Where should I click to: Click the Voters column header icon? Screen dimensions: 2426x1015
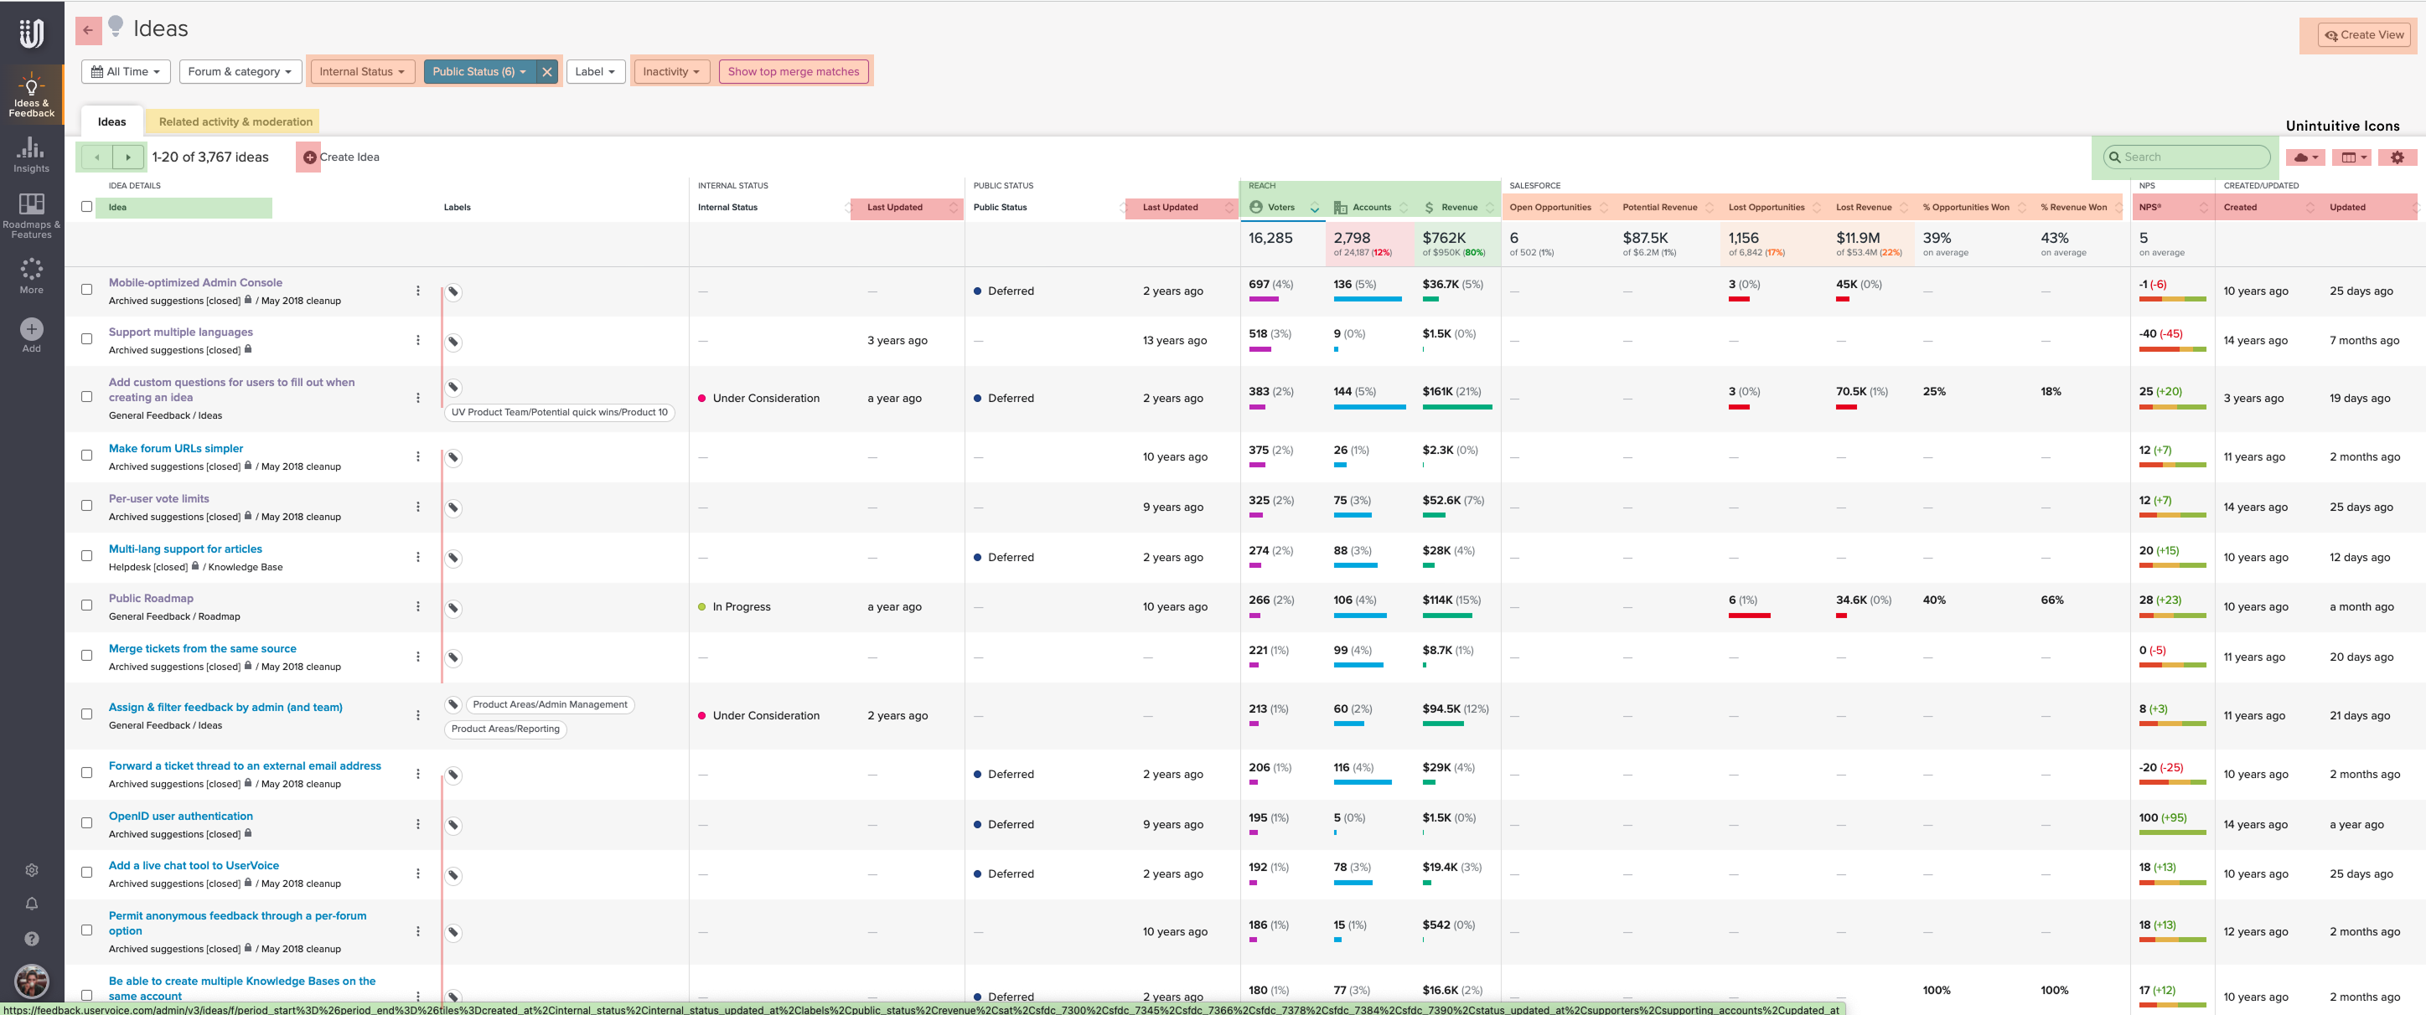pos(1255,207)
